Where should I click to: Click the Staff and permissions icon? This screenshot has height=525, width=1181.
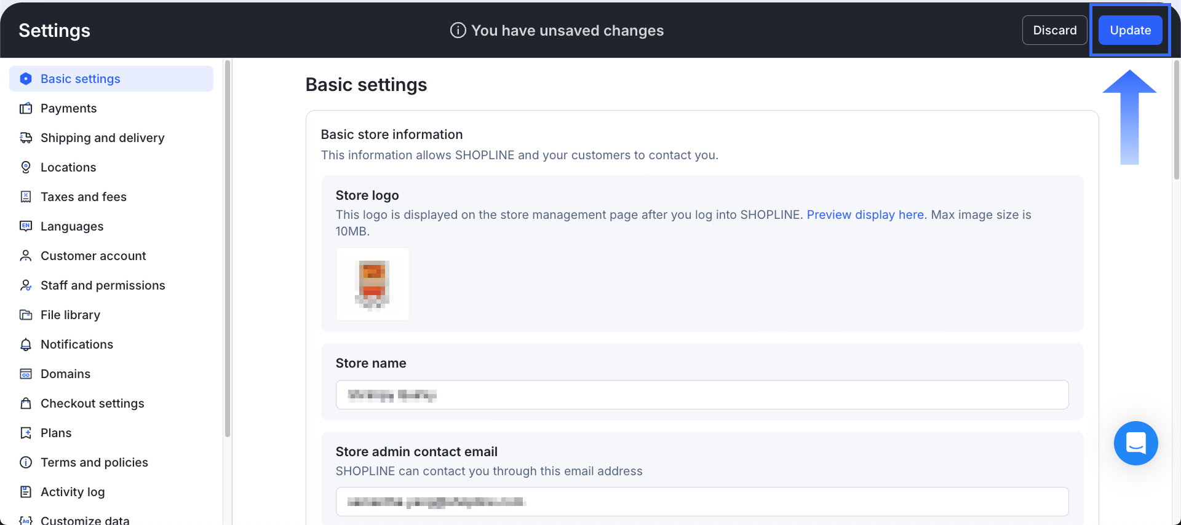tap(26, 285)
